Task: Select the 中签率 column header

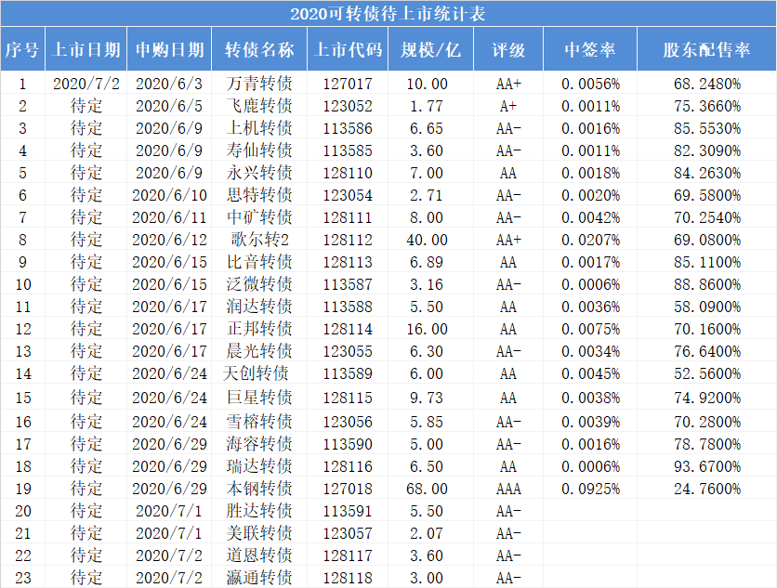Action: pyautogui.click(x=589, y=49)
